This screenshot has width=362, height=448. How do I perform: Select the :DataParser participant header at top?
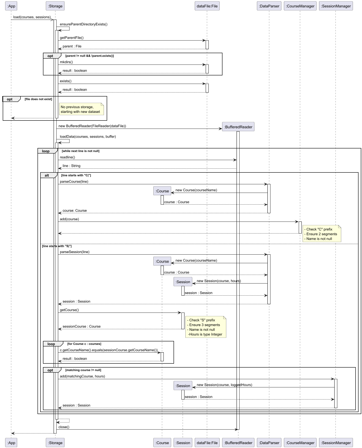[269, 6]
